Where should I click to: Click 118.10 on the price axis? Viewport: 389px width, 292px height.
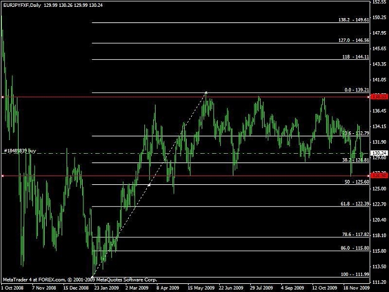(379, 235)
